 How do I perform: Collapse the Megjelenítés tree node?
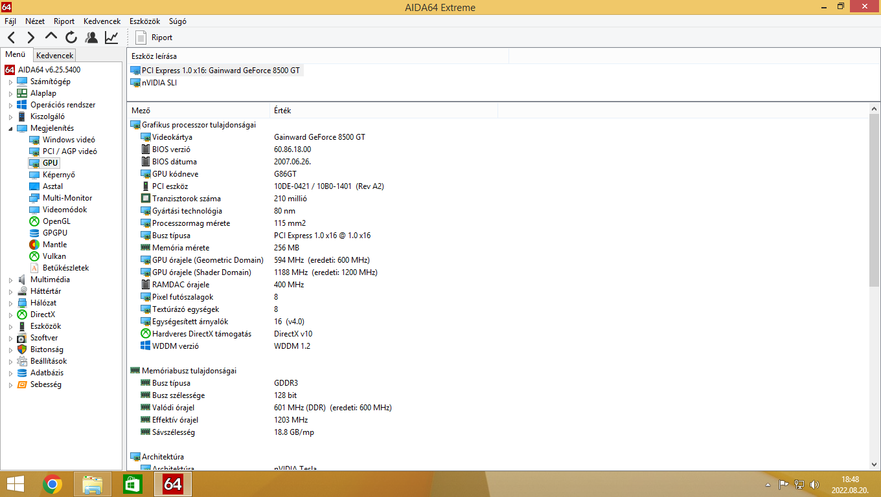(x=10, y=128)
